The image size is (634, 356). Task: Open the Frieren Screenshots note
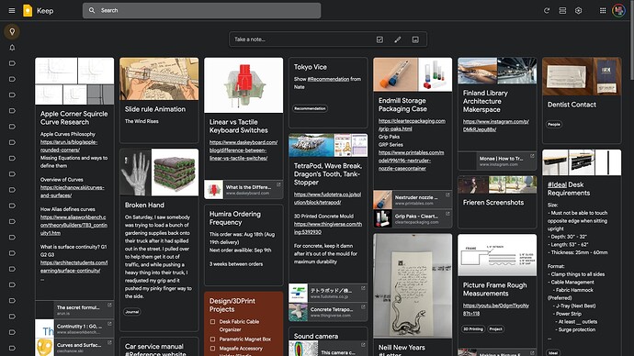[x=497, y=202]
